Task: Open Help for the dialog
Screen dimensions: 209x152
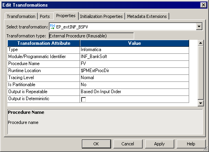Action: (191, 144)
